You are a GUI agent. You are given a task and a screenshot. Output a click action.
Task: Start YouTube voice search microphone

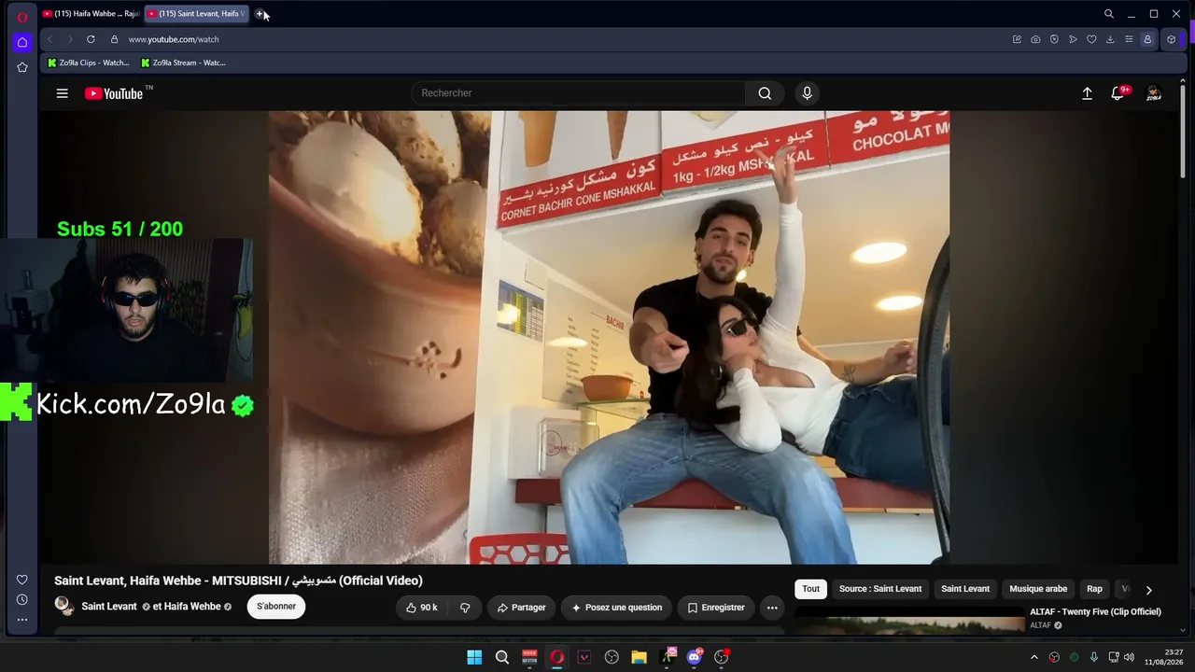point(808,93)
